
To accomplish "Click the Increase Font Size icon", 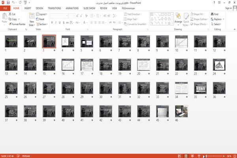I will [x=77, y=16].
